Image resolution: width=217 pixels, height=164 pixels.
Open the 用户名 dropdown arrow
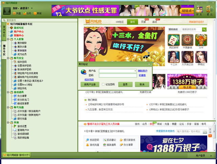tap(135, 71)
